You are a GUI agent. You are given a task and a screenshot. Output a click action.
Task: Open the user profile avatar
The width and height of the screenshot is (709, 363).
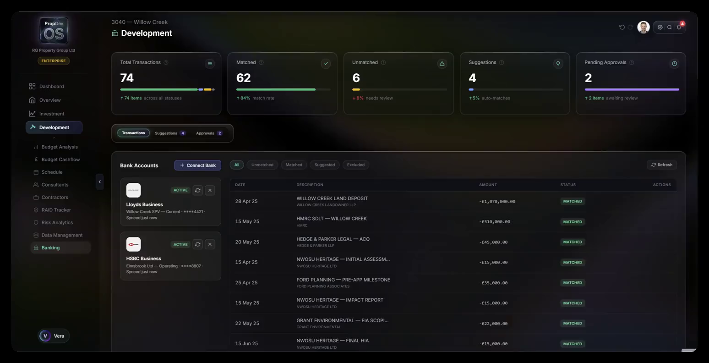pos(644,27)
